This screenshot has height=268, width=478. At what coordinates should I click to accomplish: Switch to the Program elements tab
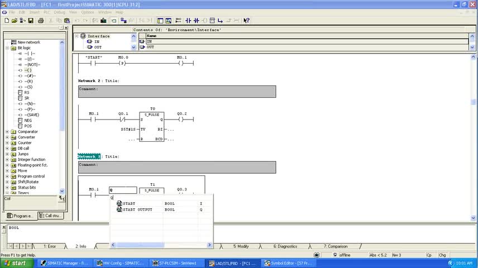[x=20, y=216]
